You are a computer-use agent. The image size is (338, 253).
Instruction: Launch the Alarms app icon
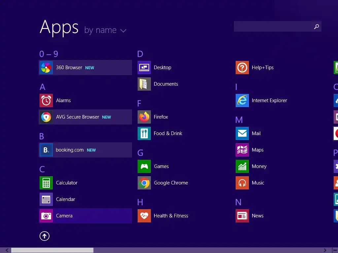pos(46,100)
